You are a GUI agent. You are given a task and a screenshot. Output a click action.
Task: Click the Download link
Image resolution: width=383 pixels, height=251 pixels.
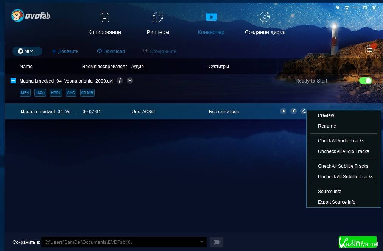tap(111, 51)
